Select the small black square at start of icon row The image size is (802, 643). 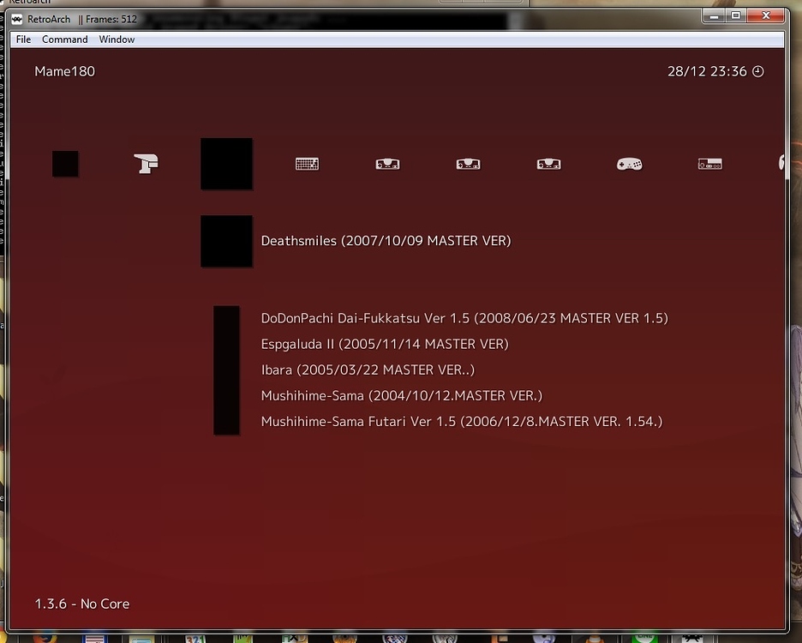coord(65,164)
